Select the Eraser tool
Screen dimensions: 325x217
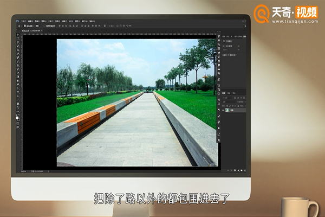tap(18, 73)
